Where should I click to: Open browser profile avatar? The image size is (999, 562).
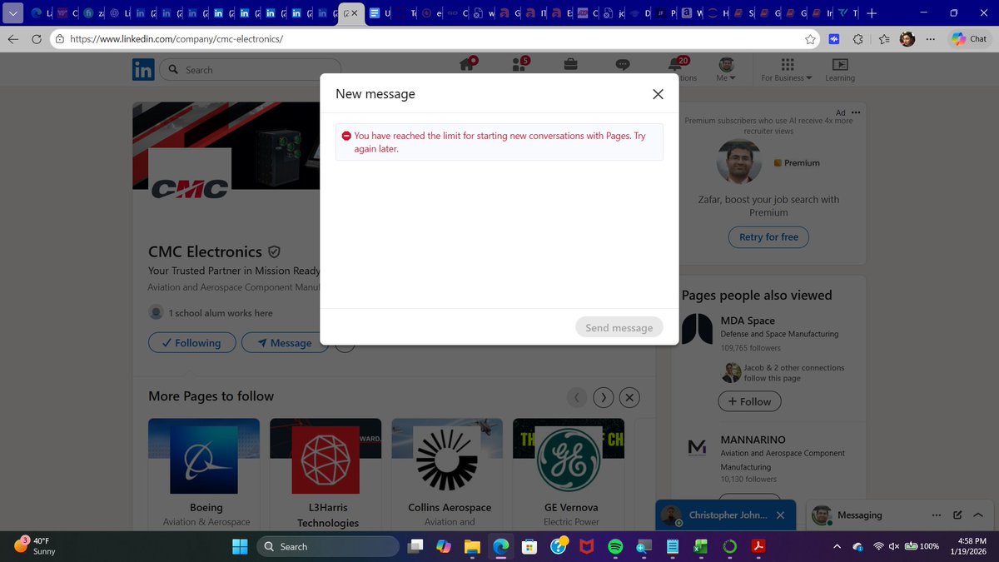907,39
